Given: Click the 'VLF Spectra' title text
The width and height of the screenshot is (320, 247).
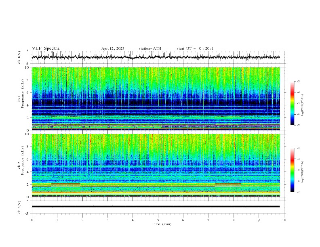Looking at the screenshot, I should coord(46,48).
